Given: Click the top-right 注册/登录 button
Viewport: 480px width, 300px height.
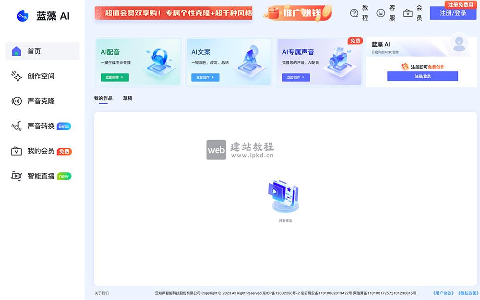Looking at the screenshot, I should [453, 13].
